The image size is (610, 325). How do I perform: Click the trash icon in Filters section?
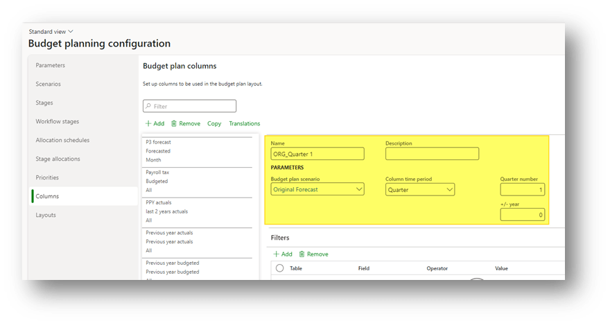[x=302, y=254]
